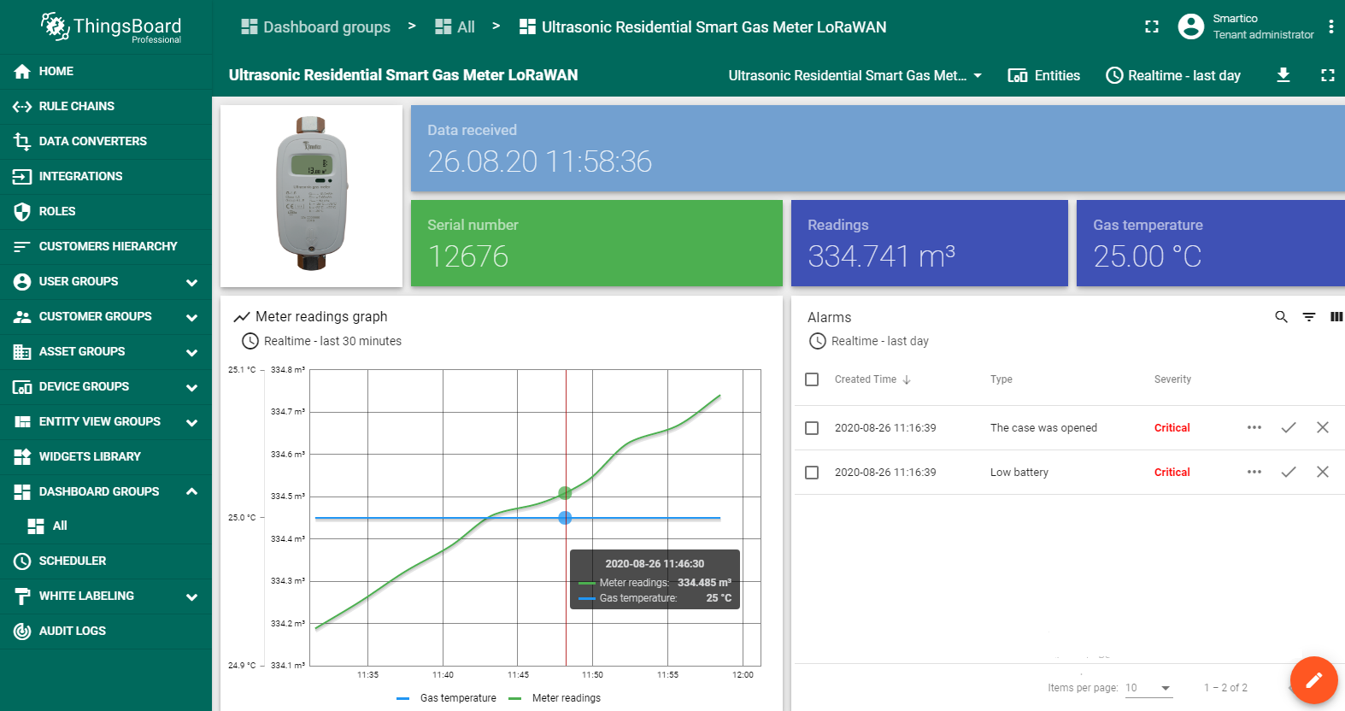Open the items per page dropdown
Screen dimensions: 1345x711
[1148, 688]
